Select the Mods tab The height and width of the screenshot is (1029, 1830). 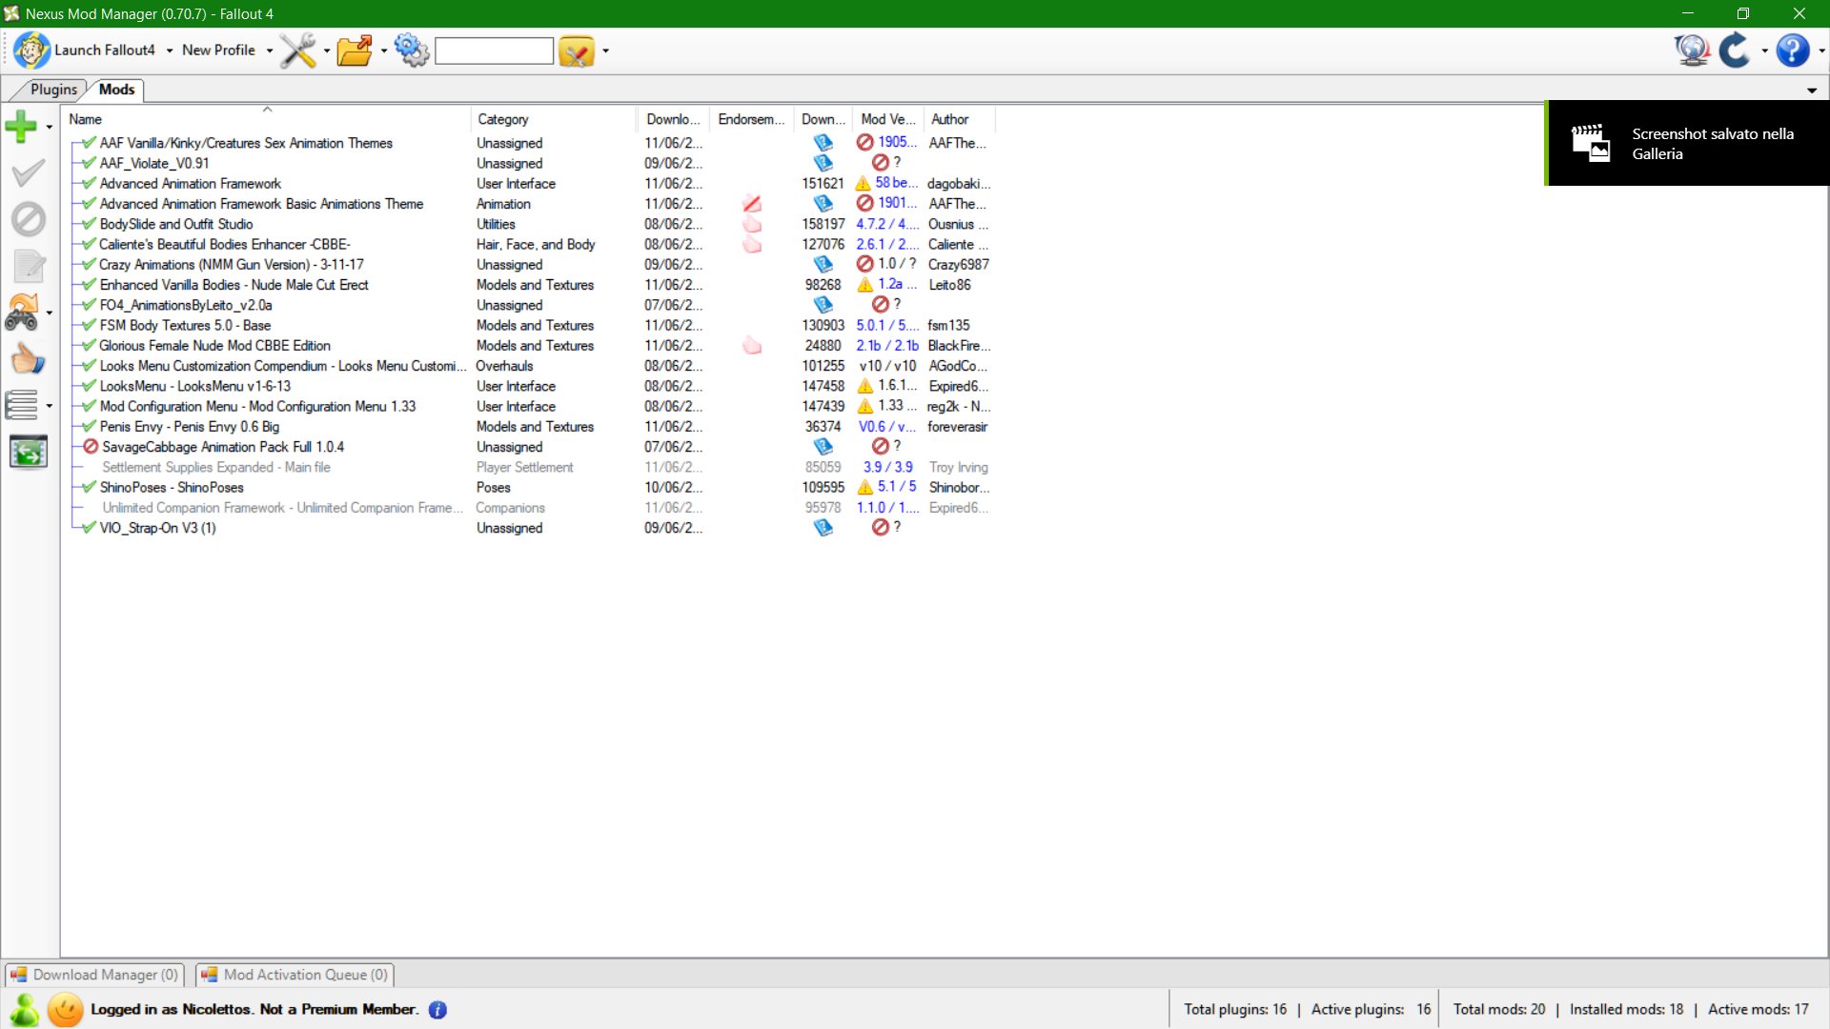pyautogui.click(x=116, y=90)
